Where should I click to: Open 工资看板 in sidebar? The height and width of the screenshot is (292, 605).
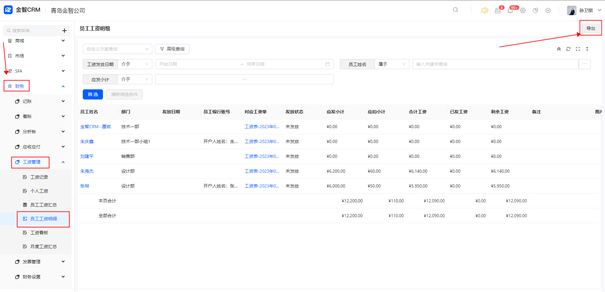pyautogui.click(x=39, y=233)
